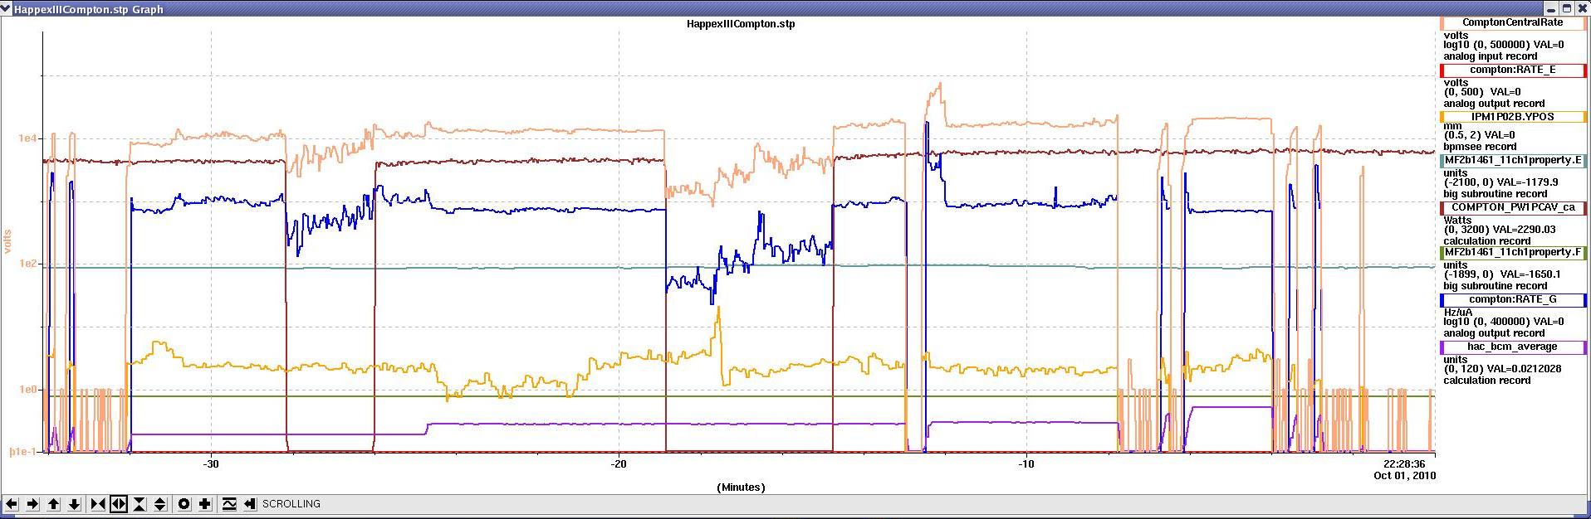Image resolution: width=1591 pixels, height=519 pixels.
Task: Click the Watts units text
Action: point(1457,221)
